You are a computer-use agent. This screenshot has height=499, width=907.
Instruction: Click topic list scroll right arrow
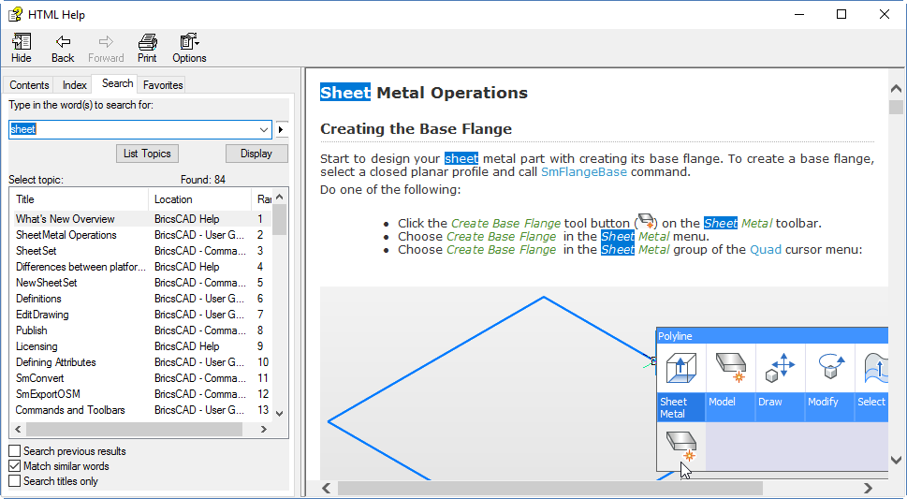[264, 429]
